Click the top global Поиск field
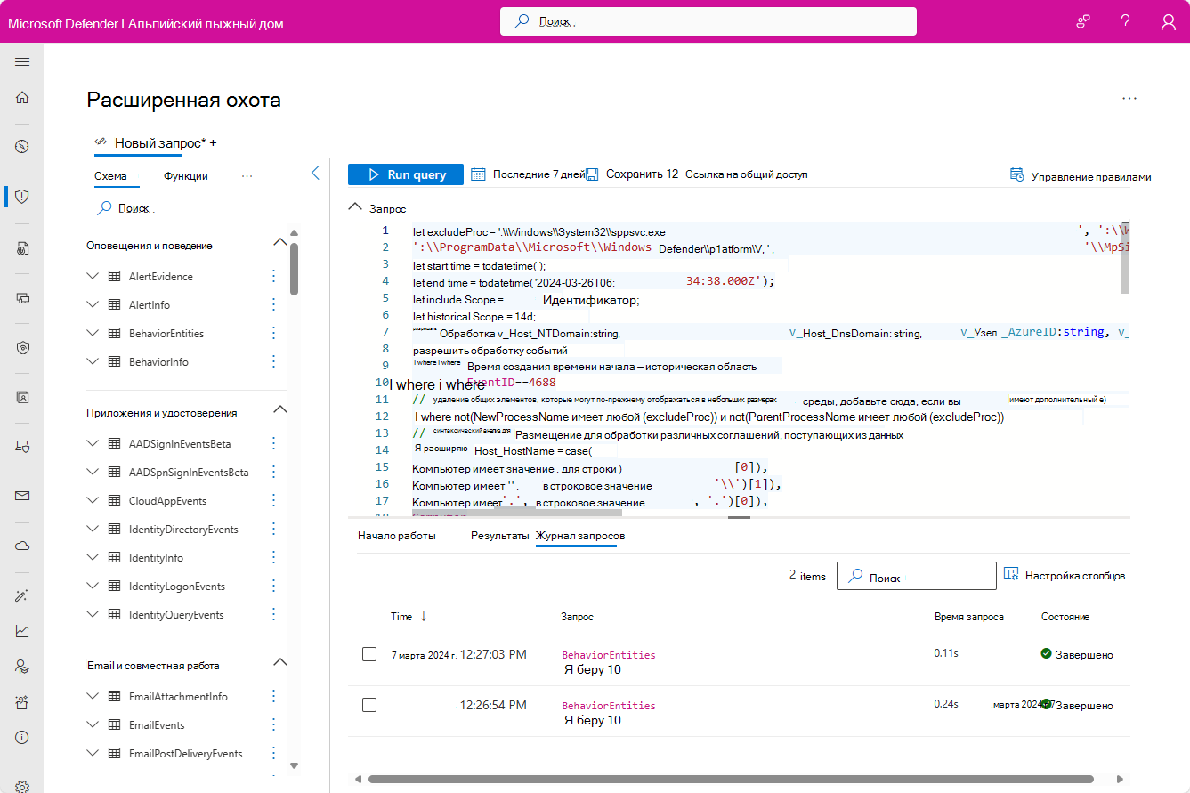The image size is (1190, 793). coord(708,21)
